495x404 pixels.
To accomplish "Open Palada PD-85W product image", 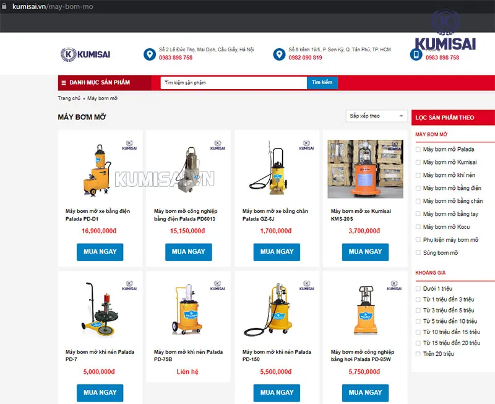I will 365,309.
